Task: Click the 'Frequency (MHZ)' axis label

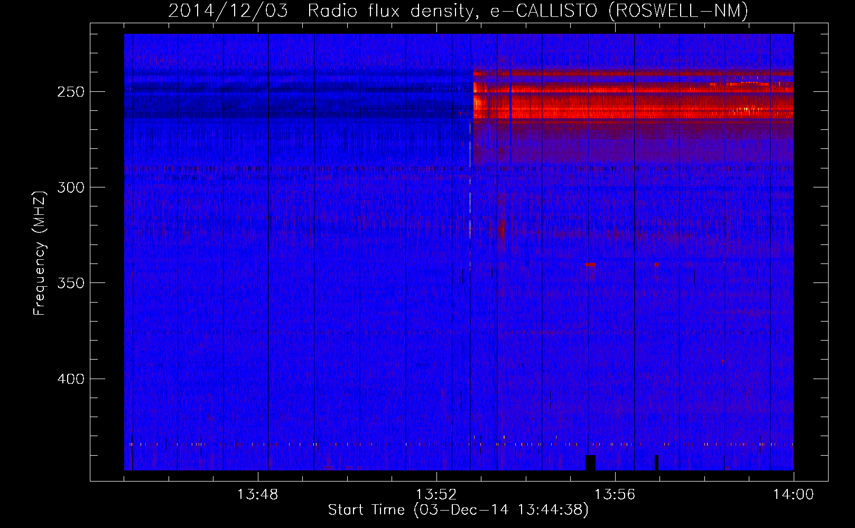Action: tap(40, 253)
